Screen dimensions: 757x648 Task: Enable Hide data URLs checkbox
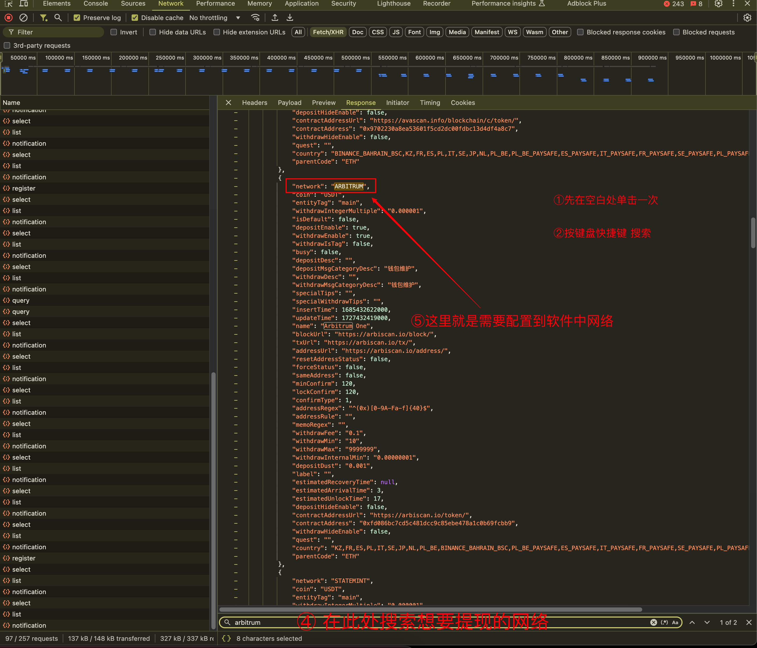click(x=153, y=32)
